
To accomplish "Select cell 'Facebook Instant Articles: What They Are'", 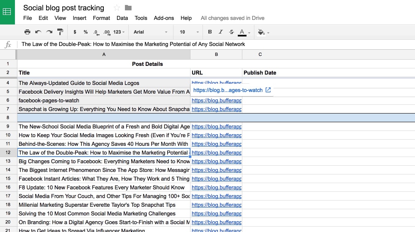I will click(104, 179).
